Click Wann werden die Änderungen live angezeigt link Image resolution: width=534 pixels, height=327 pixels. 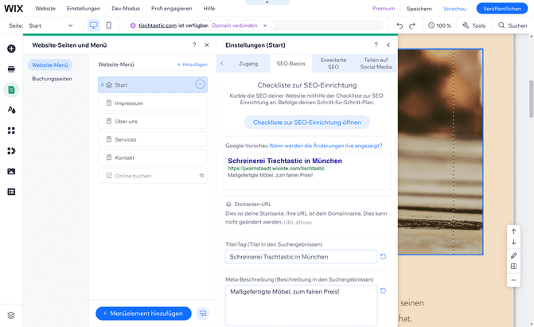click(x=325, y=146)
